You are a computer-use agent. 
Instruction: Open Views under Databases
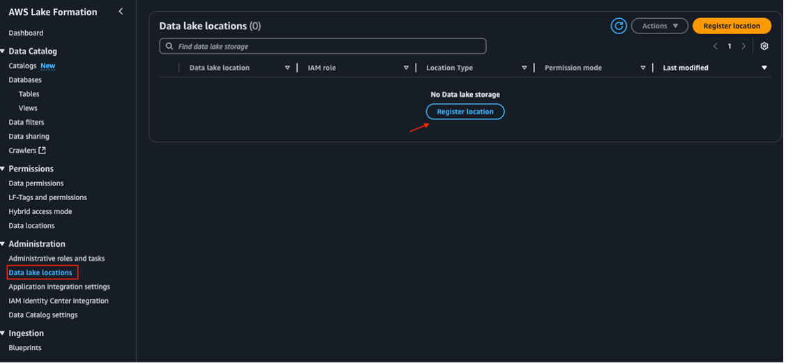(x=28, y=108)
